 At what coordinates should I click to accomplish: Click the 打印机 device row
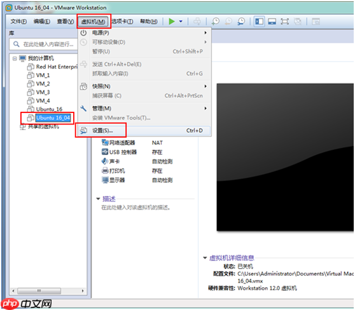137,171
